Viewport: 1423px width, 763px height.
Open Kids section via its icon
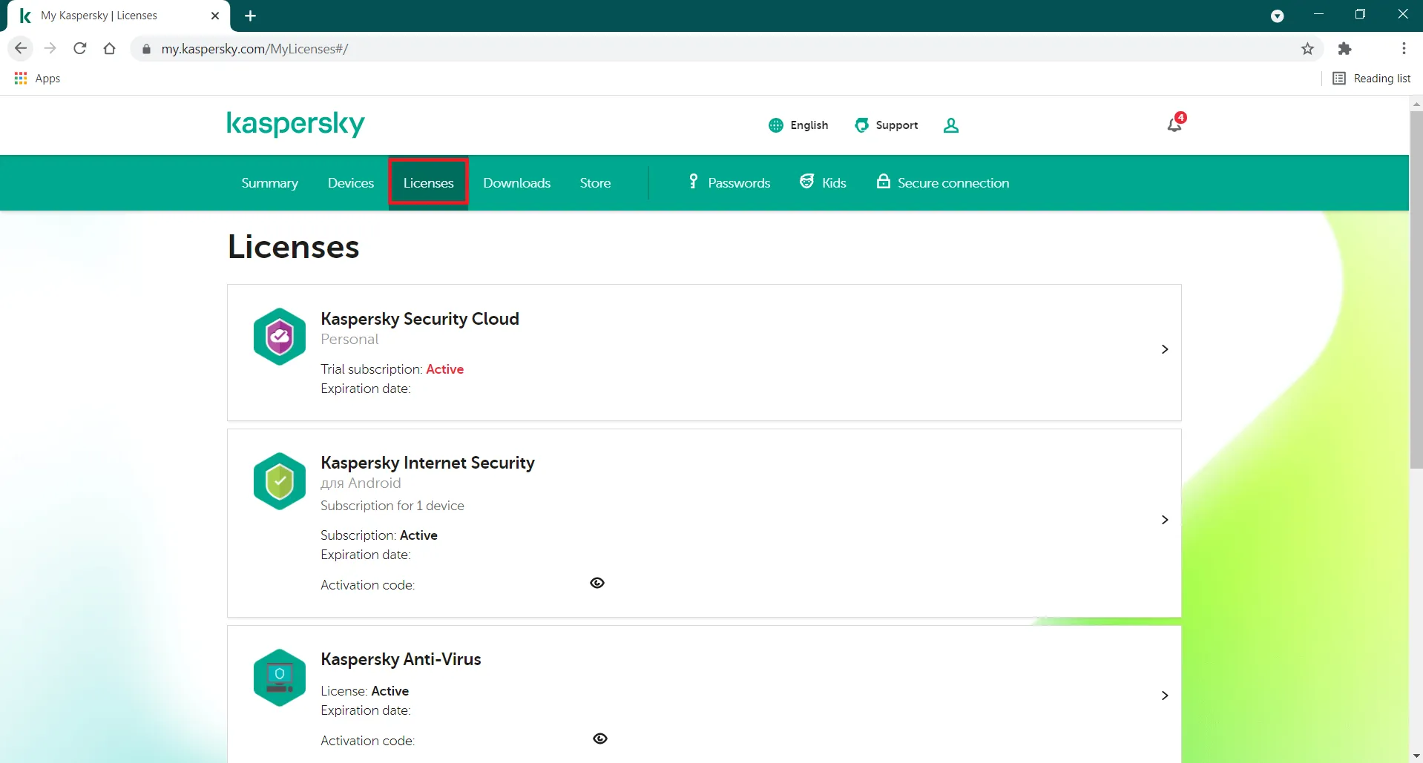[x=806, y=182]
